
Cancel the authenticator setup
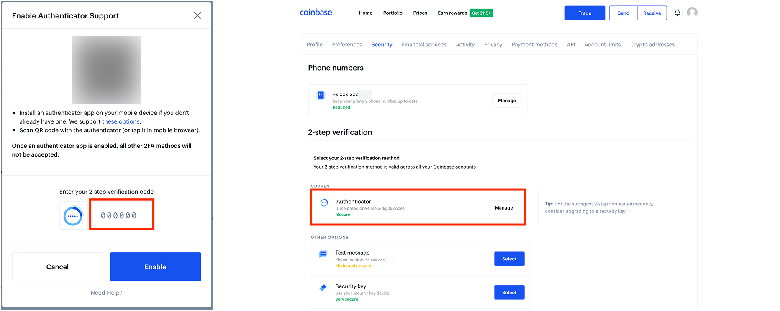58,267
